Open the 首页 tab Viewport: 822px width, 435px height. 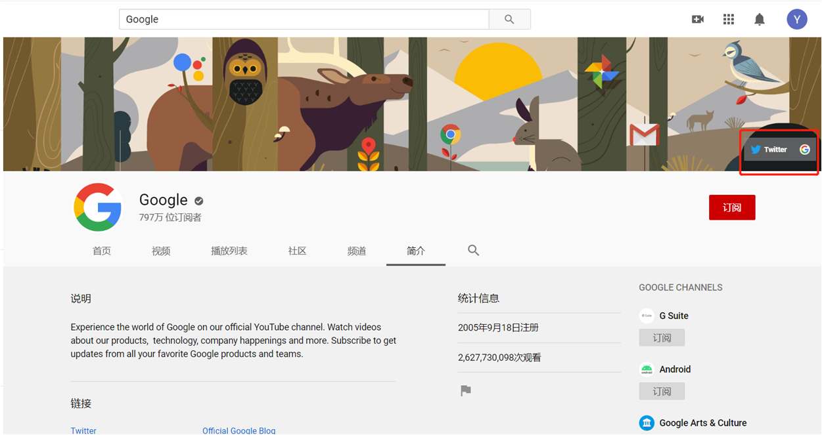coord(102,251)
